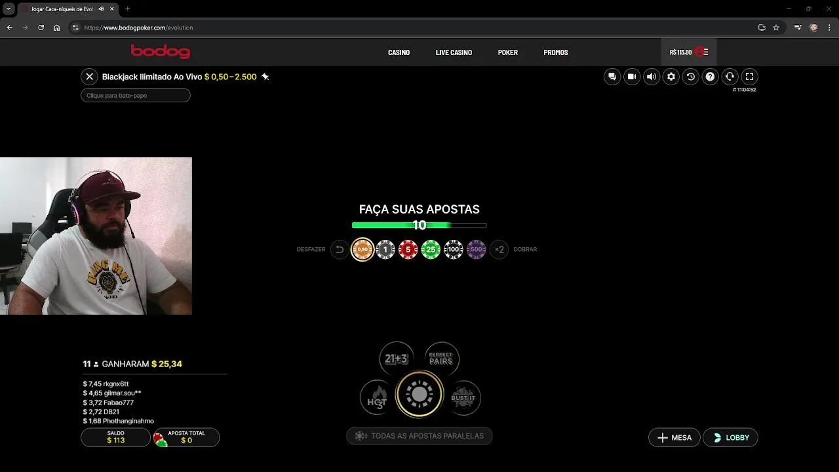View site information icon in address bar
Screen dimensions: 839x472
(x=75, y=28)
